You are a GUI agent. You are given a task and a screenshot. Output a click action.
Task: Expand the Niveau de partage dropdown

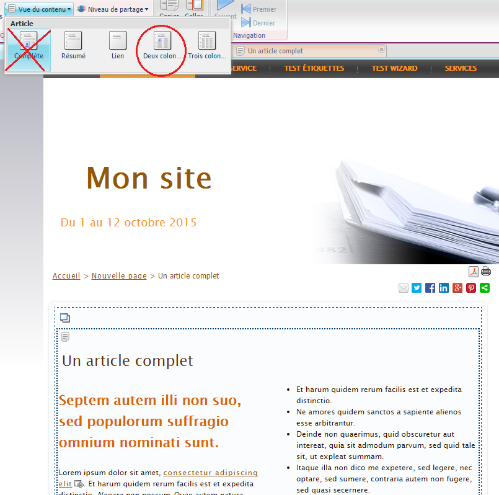[x=113, y=9]
